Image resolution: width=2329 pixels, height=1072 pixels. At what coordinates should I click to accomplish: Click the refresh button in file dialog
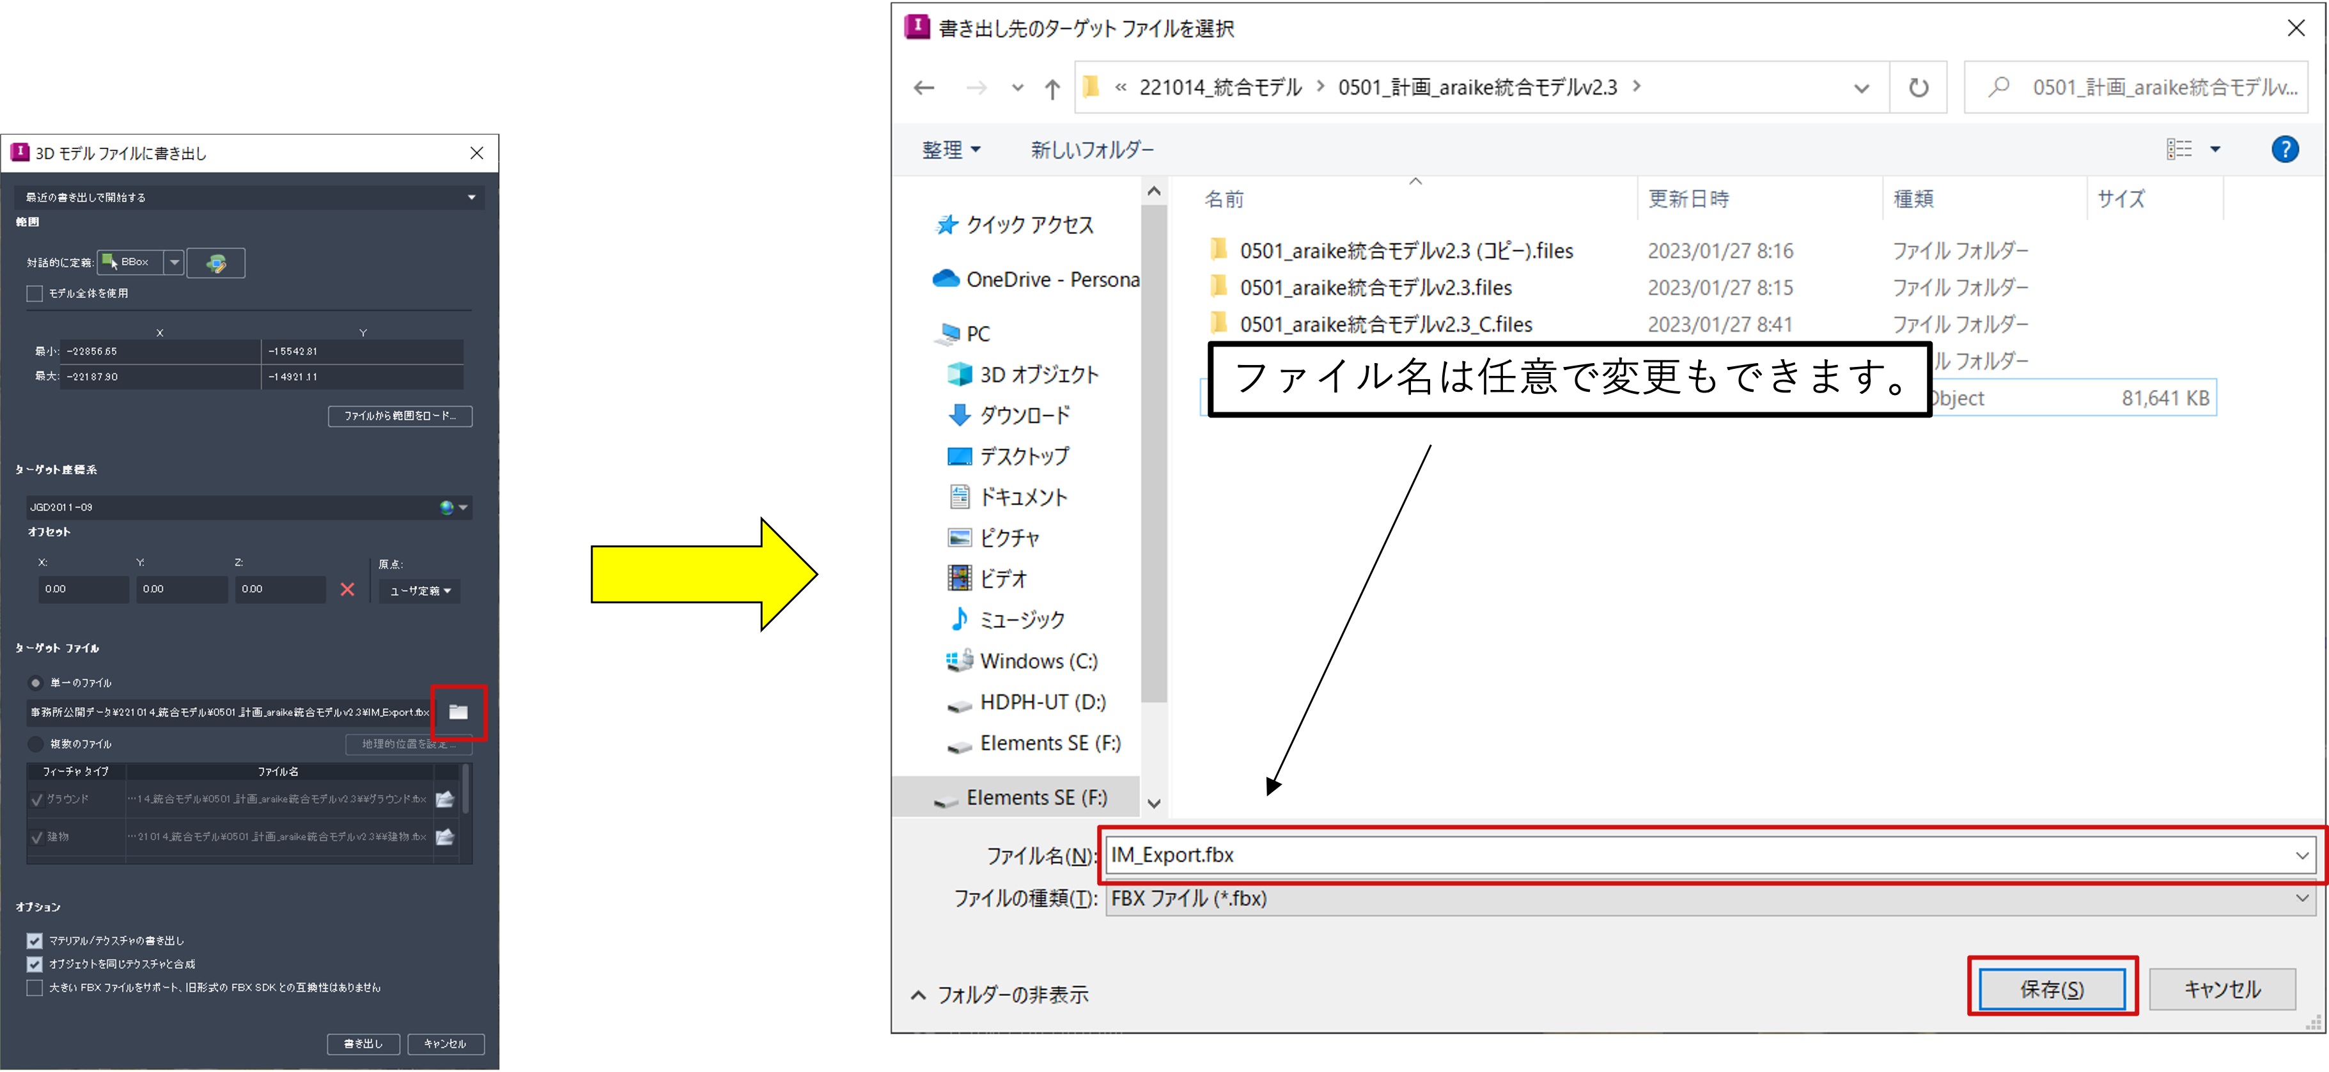(1918, 88)
